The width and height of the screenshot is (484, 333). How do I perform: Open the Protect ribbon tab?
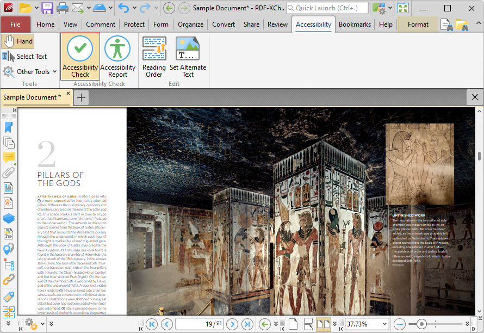coord(134,24)
